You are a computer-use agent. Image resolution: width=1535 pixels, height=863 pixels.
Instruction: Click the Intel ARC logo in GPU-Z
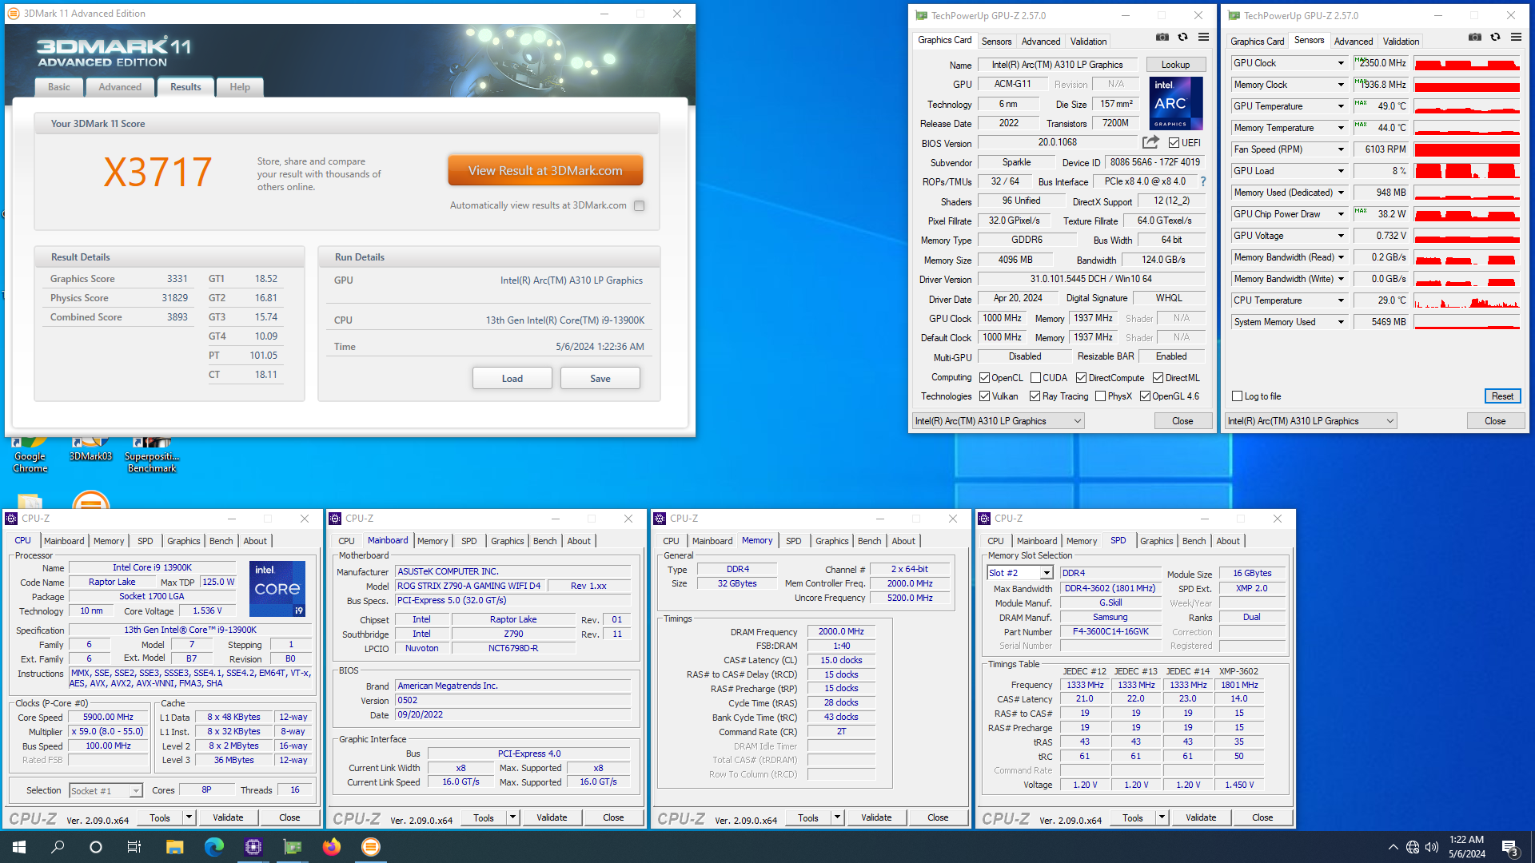click(x=1176, y=103)
